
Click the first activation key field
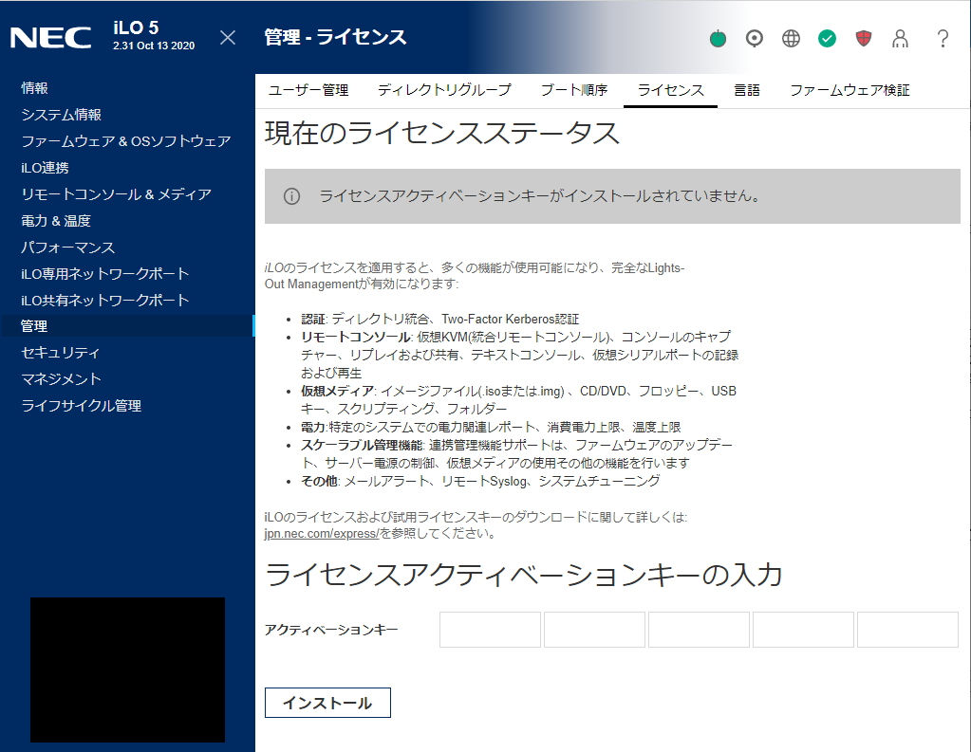tap(490, 630)
